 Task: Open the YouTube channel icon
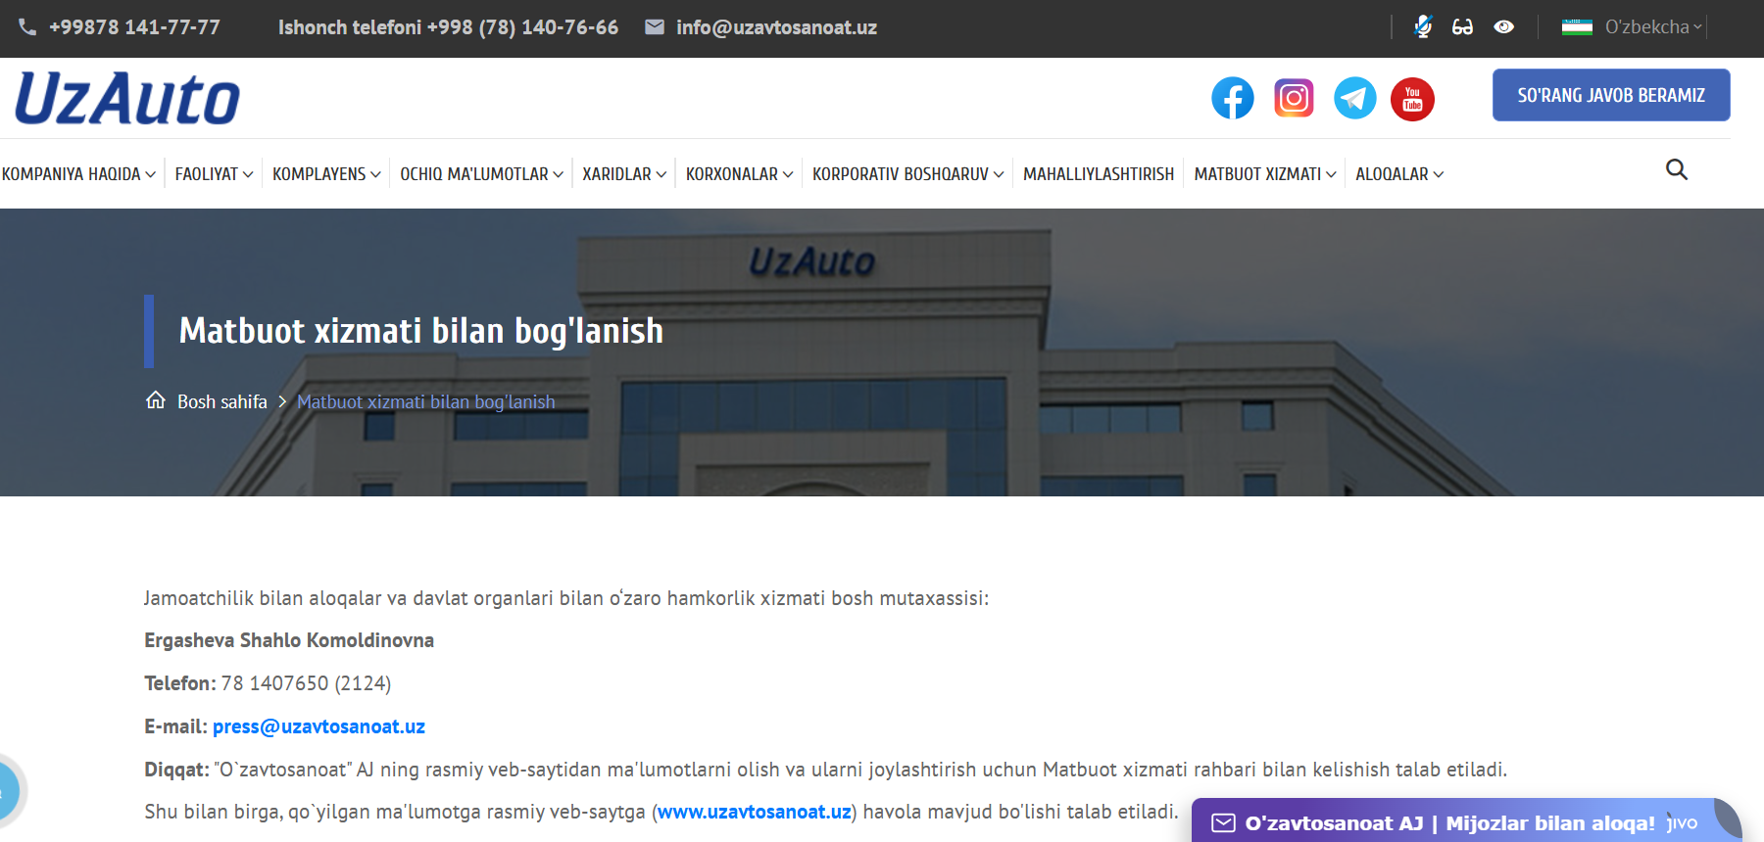pyautogui.click(x=1412, y=99)
